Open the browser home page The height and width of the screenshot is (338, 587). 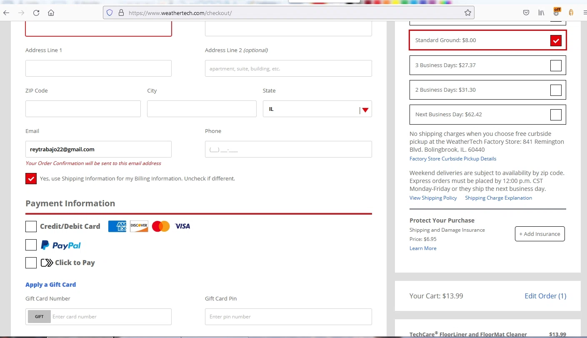click(51, 13)
